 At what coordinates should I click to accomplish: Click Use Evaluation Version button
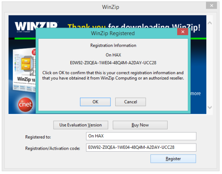tap(81, 125)
